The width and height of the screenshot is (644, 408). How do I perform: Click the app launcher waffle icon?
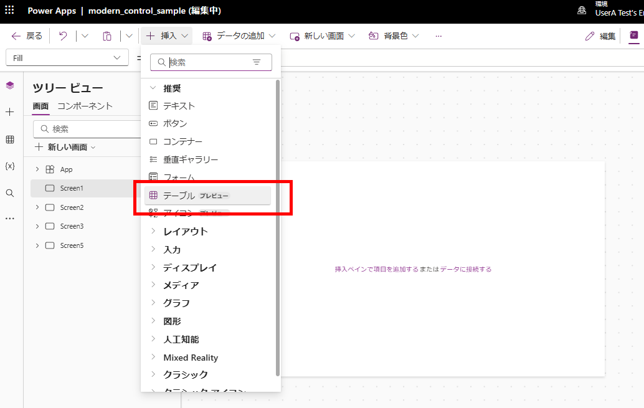[x=9, y=11]
